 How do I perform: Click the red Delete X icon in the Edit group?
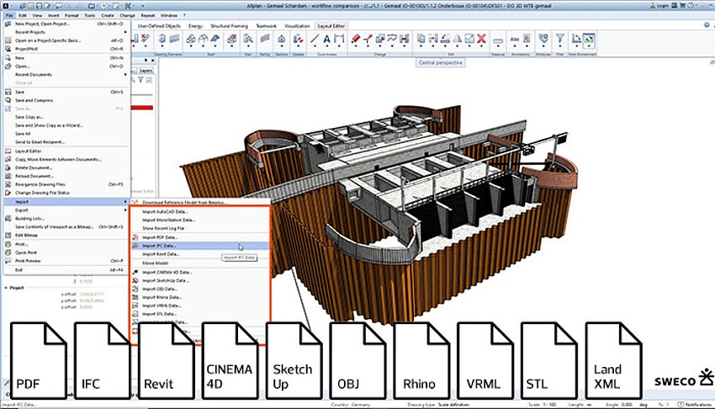click(481, 39)
